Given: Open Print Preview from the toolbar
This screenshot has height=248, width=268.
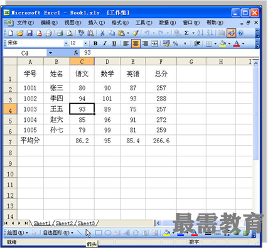Looking at the screenshot, I should click(70, 33).
